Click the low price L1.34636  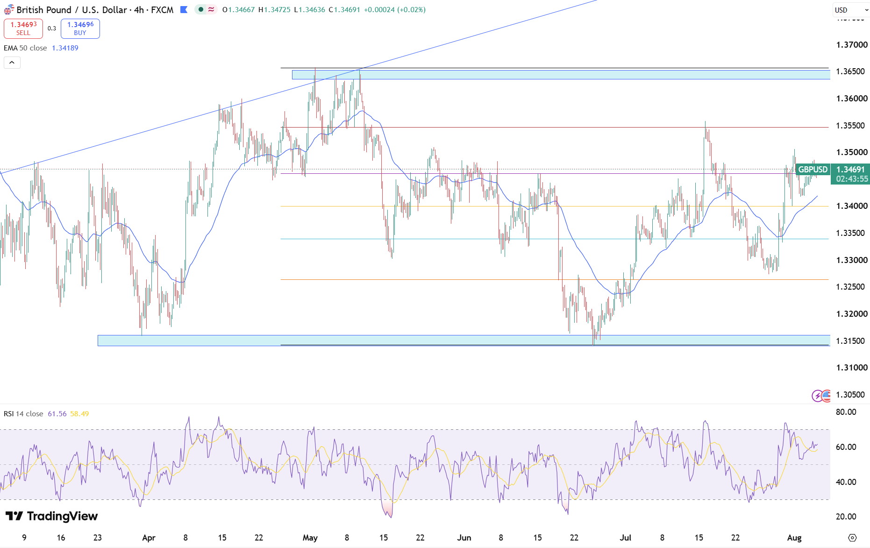(309, 10)
